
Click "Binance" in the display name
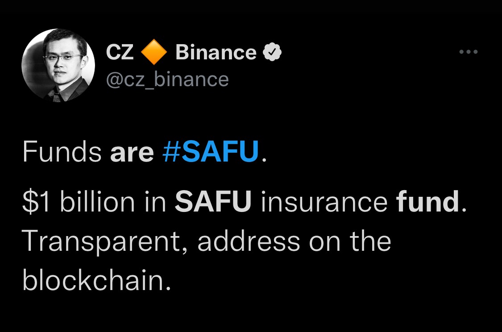click(x=216, y=53)
